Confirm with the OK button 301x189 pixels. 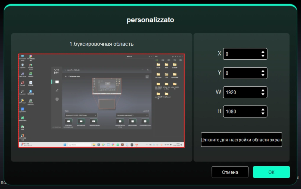click(x=271, y=172)
